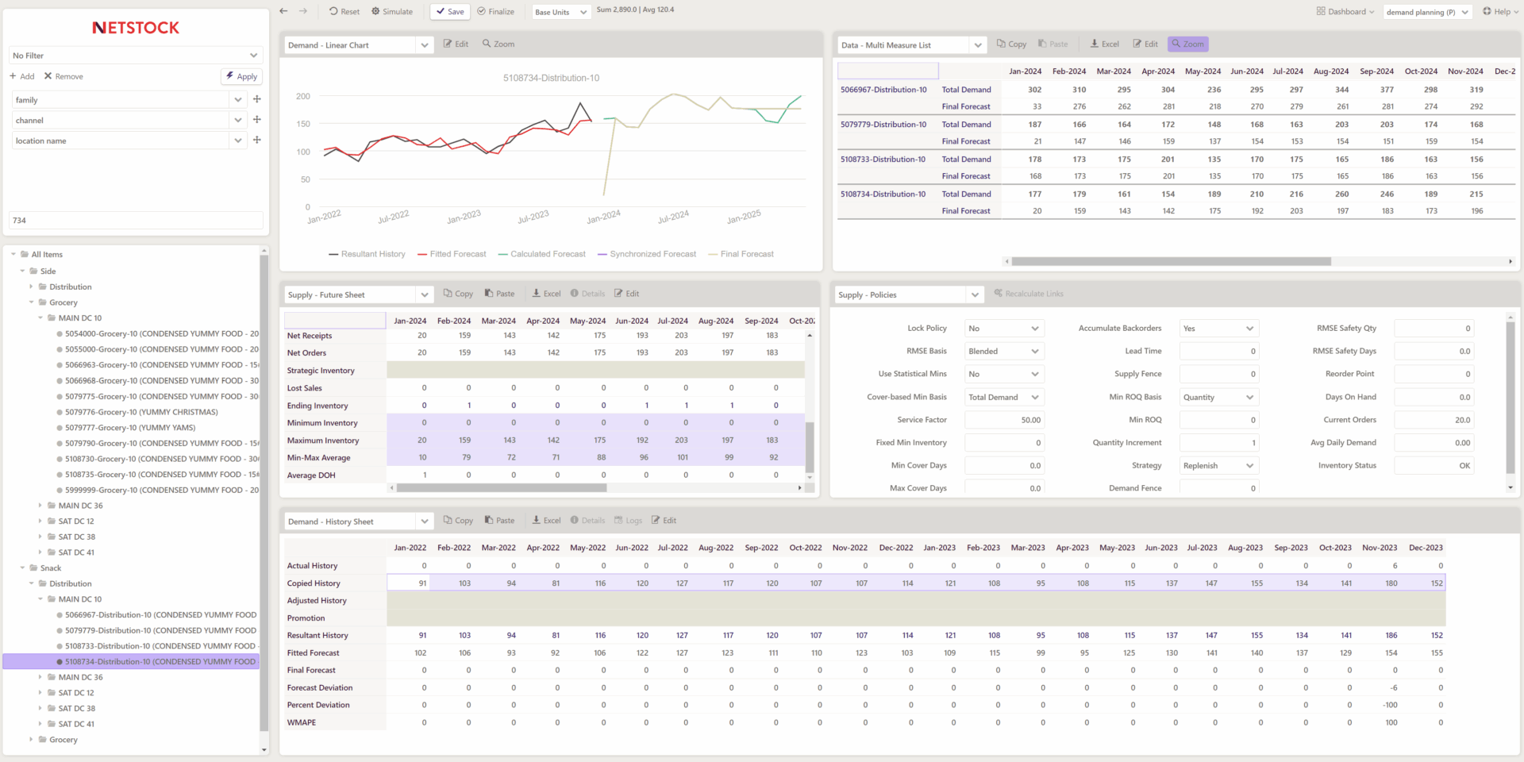The height and width of the screenshot is (762, 1524).
Task: Save the current plan
Action: (x=450, y=12)
